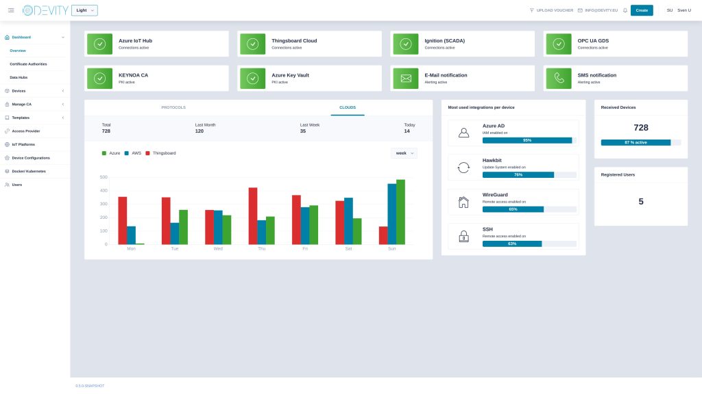Viewport: 702px width, 394px height.
Task: Click the Create button
Action: click(x=642, y=10)
